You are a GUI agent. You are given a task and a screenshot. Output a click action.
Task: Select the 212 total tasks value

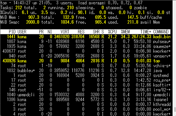tap(19, 8)
